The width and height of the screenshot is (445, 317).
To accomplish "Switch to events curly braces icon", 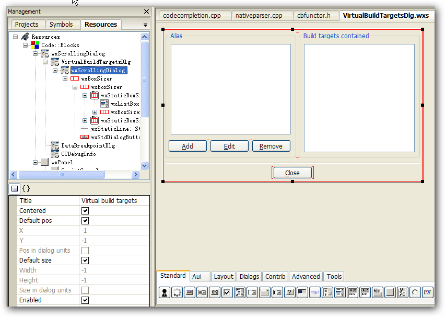I will tap(26, 188).
